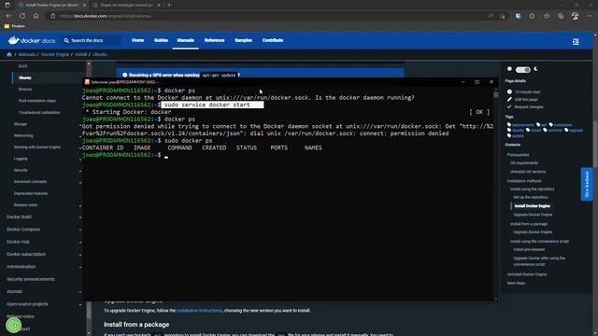
Task: Toggle the light/dark theme switch
Action: 523,70
